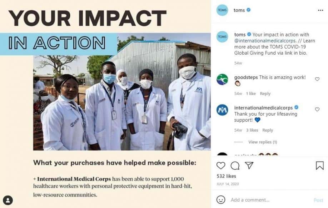Like the goodsteps comment
The height and width of the screenshot is (208, 328).
pos(317,79)
